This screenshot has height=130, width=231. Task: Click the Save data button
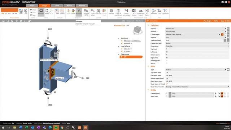point(33,15)
